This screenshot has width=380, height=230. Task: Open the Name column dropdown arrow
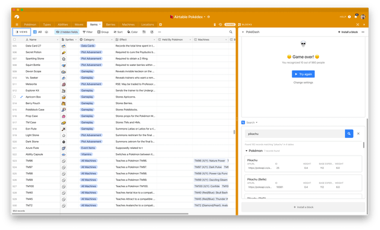[x=57, y=39]
